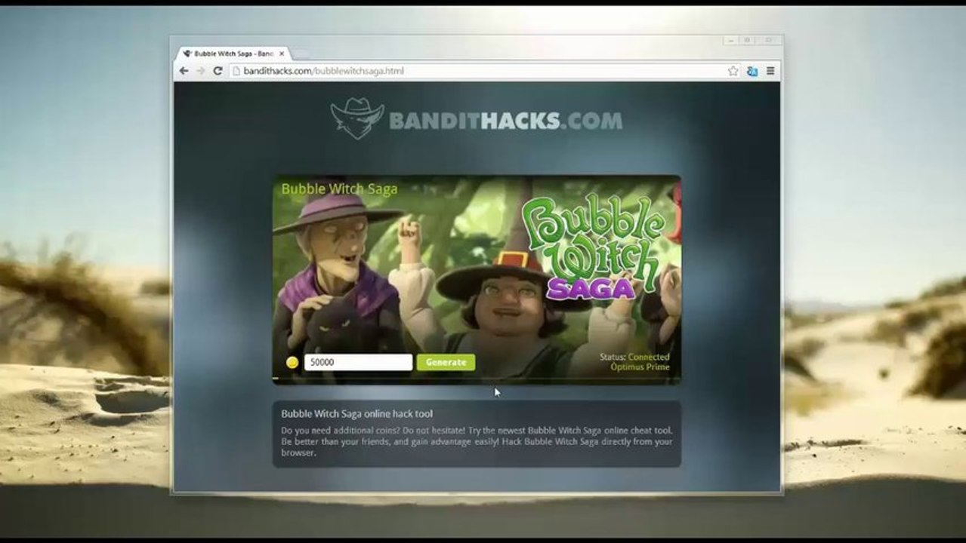The height and width of the screenshot is (543, 966).
Task: Click the BANDITHACKS.COM header logo text
Action: click(x=506, y=121)
